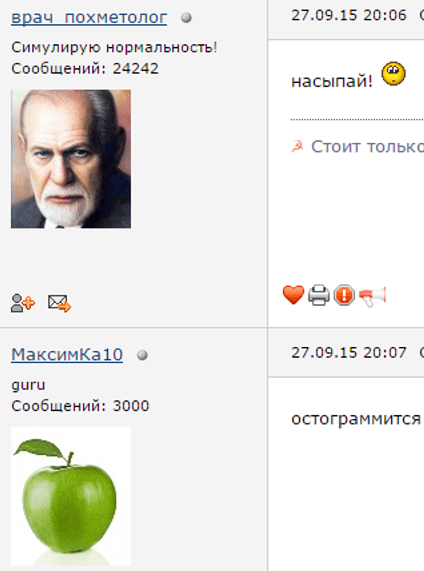The image size is (424, 571).
Task: Click the Сообщений: 3000 post count
Action: click(80, 406)
